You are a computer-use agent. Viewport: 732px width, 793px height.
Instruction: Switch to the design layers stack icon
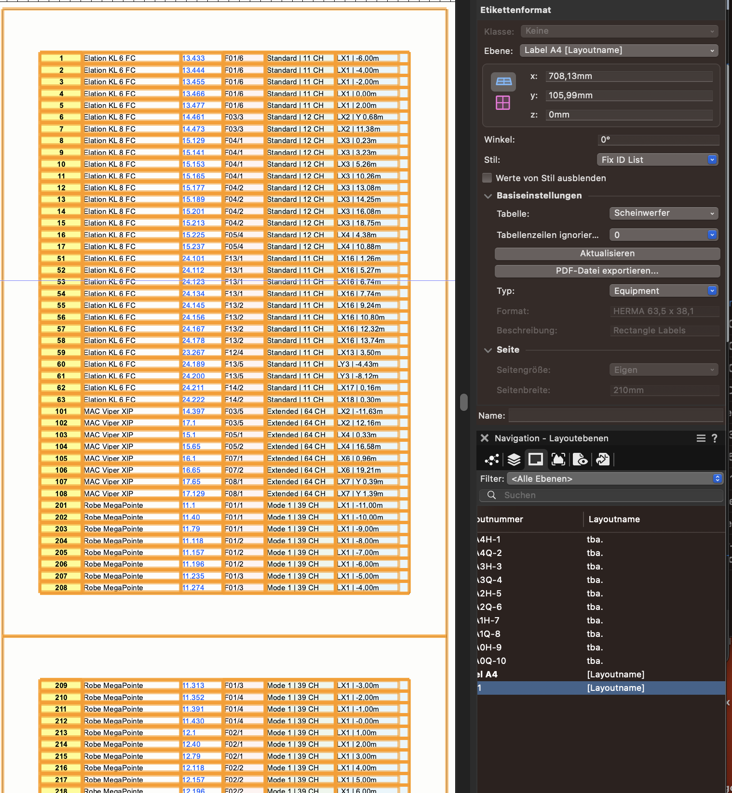click(x=514, y=460)
